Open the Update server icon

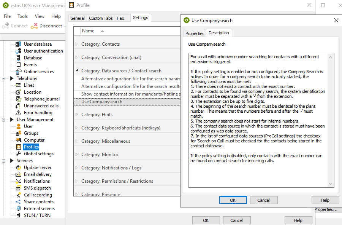click(18, 168)
